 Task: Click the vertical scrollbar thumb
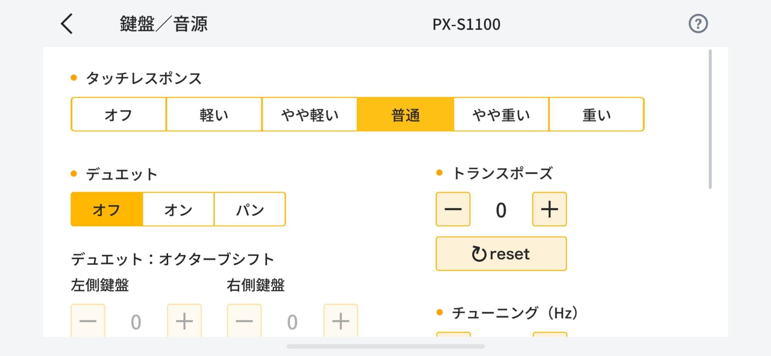710,119
